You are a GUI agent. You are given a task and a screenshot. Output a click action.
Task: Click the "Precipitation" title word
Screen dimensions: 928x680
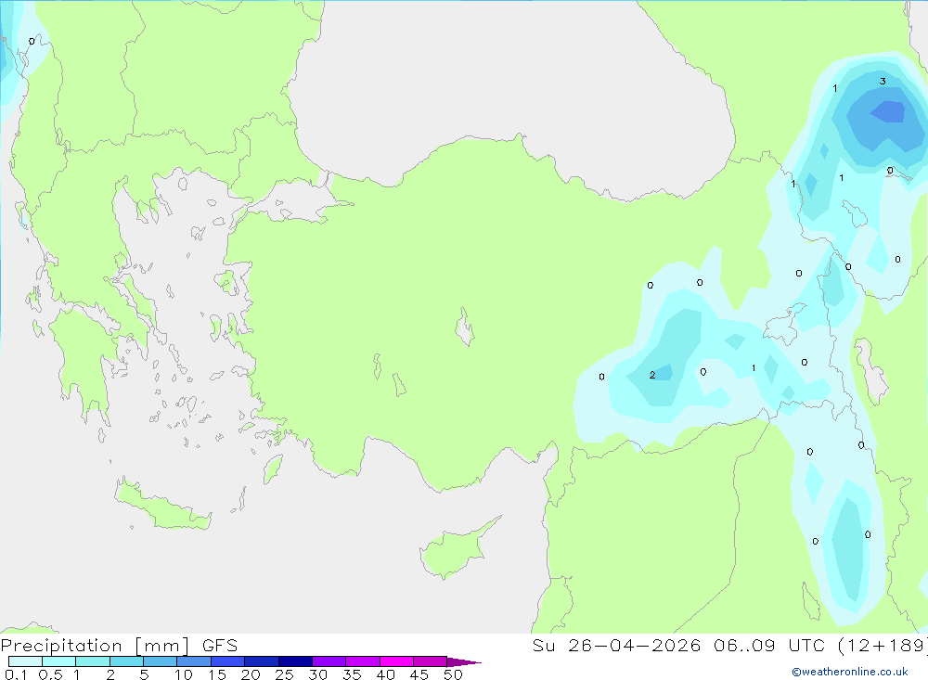(61, 646)
